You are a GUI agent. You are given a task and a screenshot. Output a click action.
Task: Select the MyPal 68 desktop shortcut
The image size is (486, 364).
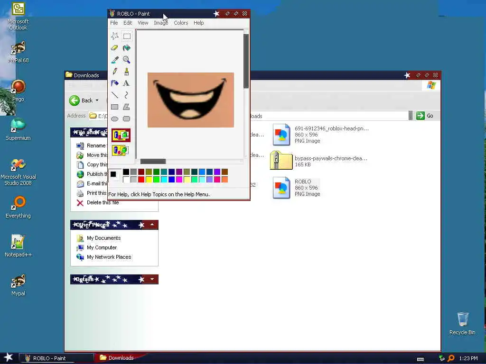tap(18, 52)
